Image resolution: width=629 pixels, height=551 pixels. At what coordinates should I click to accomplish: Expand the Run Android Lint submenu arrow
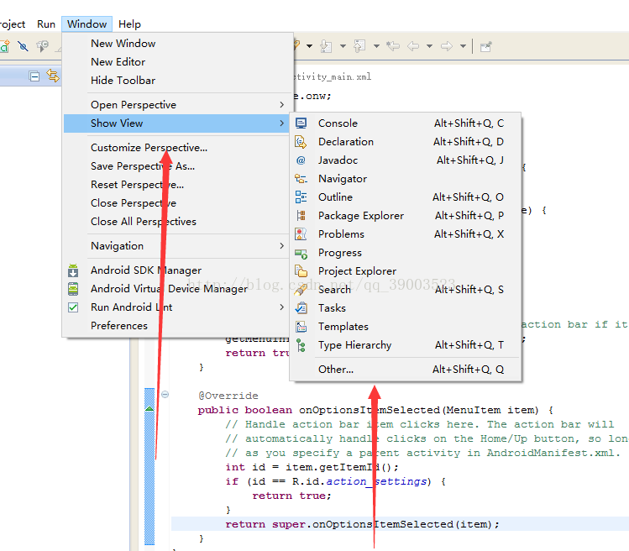pos(281,307)
